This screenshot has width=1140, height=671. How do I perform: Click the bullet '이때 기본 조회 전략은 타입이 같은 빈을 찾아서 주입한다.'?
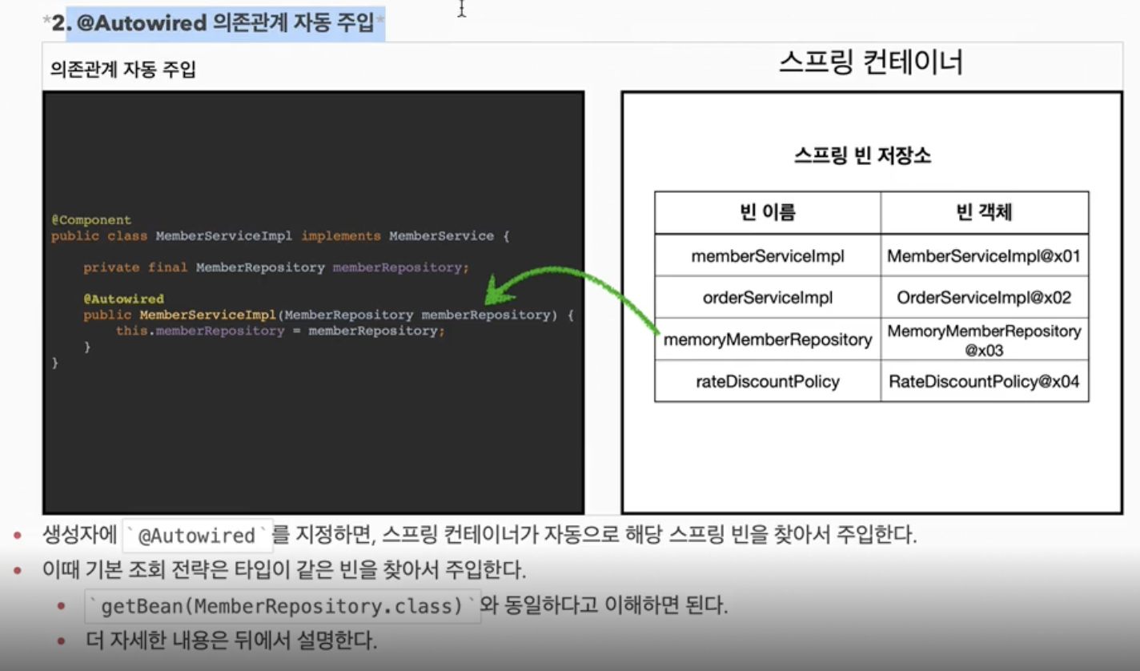pyautogui.click(x=283, y=571)
